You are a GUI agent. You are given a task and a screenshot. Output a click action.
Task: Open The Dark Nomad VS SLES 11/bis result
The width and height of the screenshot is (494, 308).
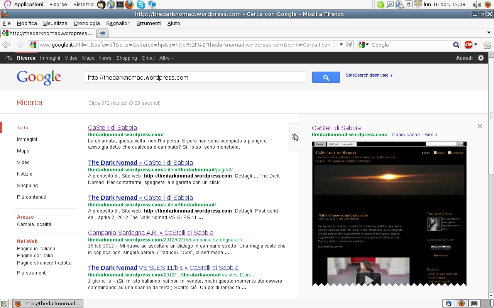(163, 268)
